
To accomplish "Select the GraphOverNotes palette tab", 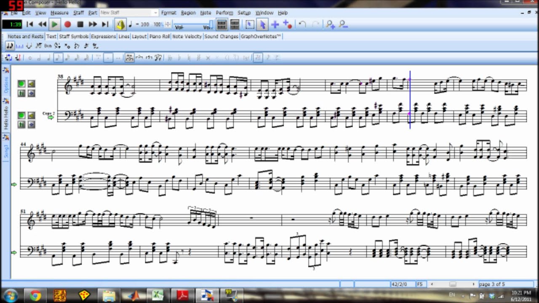I will [x=261, y=37].
